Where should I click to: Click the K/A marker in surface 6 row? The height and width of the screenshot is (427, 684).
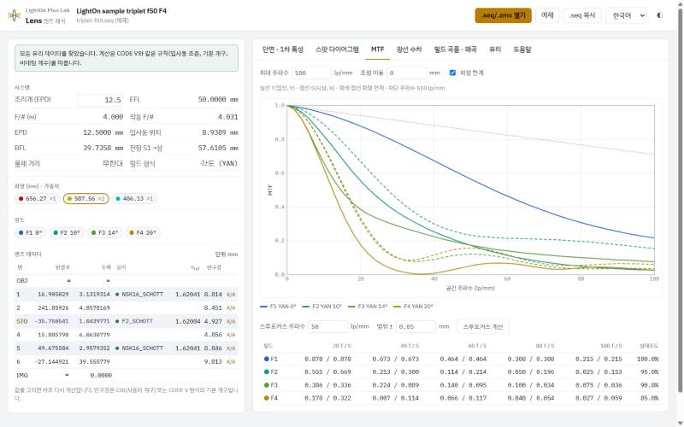pos(231,361)
